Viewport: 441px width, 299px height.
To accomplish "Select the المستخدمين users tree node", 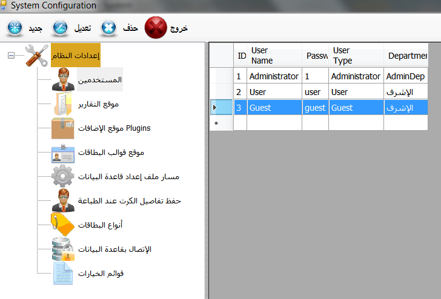I will click(x=99, y=80).
